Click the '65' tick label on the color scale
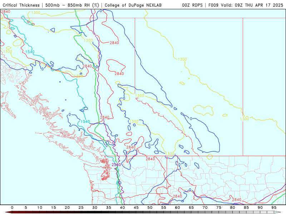 click(191, 208)
